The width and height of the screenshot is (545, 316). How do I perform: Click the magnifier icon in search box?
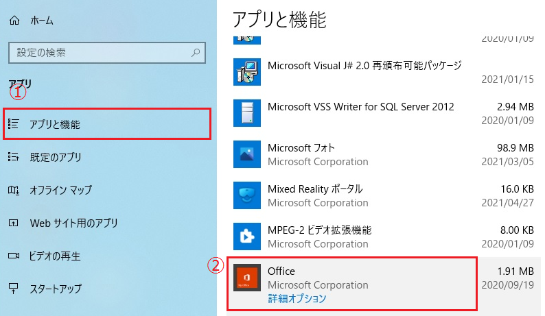[x=196, y=53]
